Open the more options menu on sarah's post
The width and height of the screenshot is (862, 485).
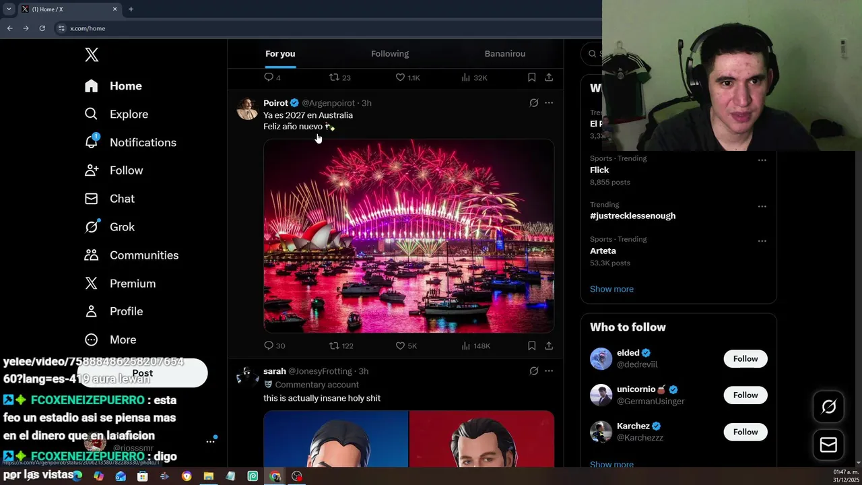click(x=549, y=371)
